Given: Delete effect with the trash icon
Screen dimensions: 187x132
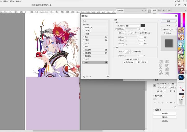Looking at the screenshot, I should point(108,77).
